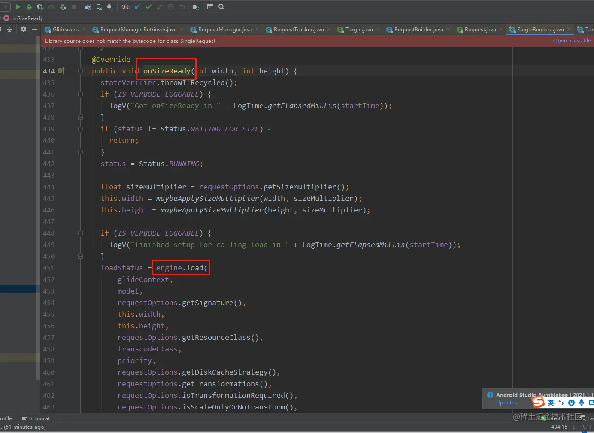Viewport: 594px width, 433px height.
Task: Click the override gutter icon on line 434
Action: click(61, 70)
